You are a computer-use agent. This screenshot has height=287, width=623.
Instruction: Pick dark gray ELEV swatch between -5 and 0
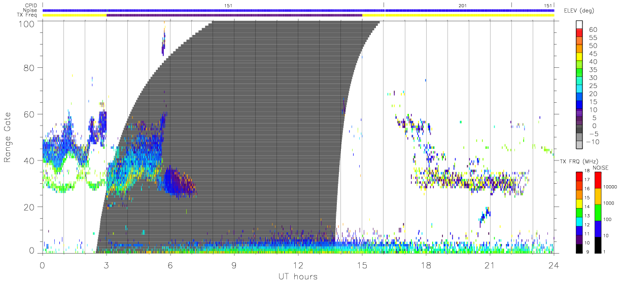[x=580, y=129]
